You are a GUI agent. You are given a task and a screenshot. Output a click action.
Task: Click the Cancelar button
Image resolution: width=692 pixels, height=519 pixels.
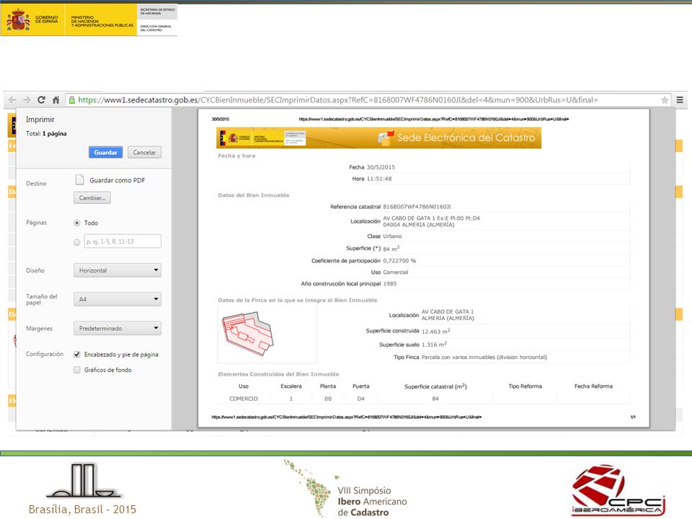coord(144,152)
